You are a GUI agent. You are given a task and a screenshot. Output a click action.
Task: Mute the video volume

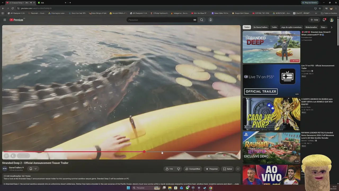tap(13, 156)
